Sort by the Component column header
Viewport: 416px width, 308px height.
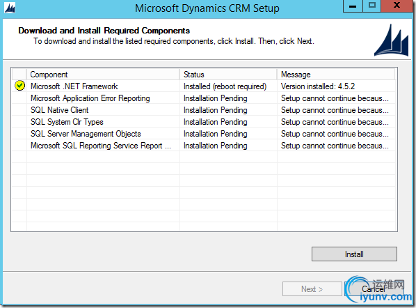point(103,75)
